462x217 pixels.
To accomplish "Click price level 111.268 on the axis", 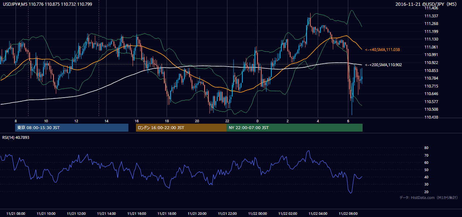I will (431, 24).
